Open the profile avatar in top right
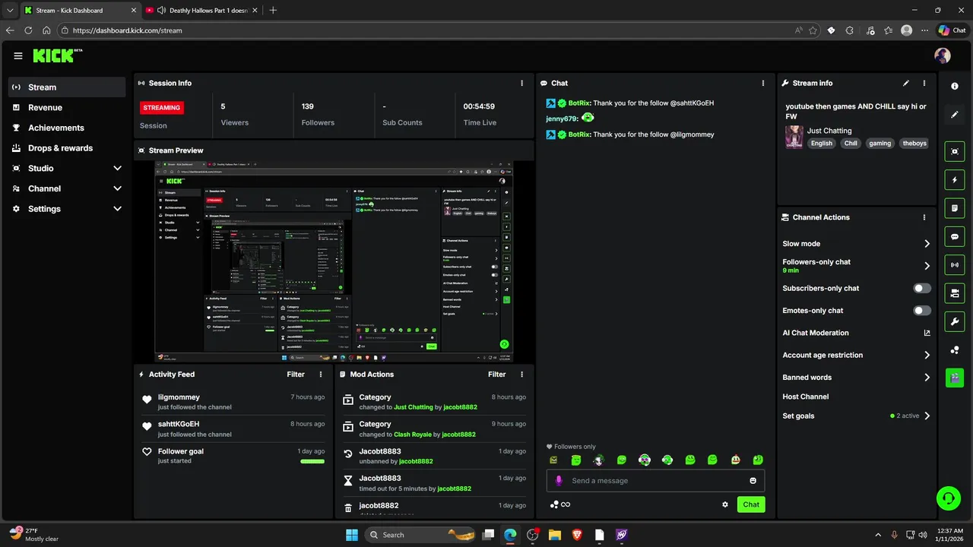This screenshot has height=547, width=973. (943, 55)
